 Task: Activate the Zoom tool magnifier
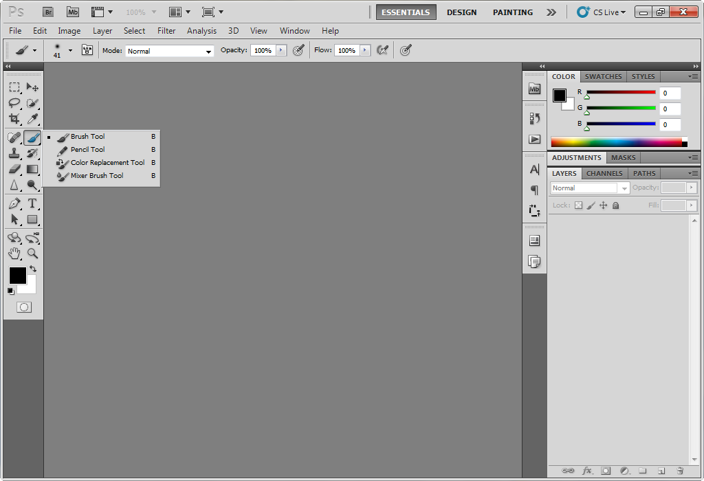click(x=32, y=254)
